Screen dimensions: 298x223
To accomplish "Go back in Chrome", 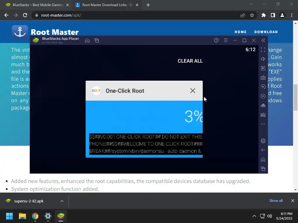I will click(6, 15).
